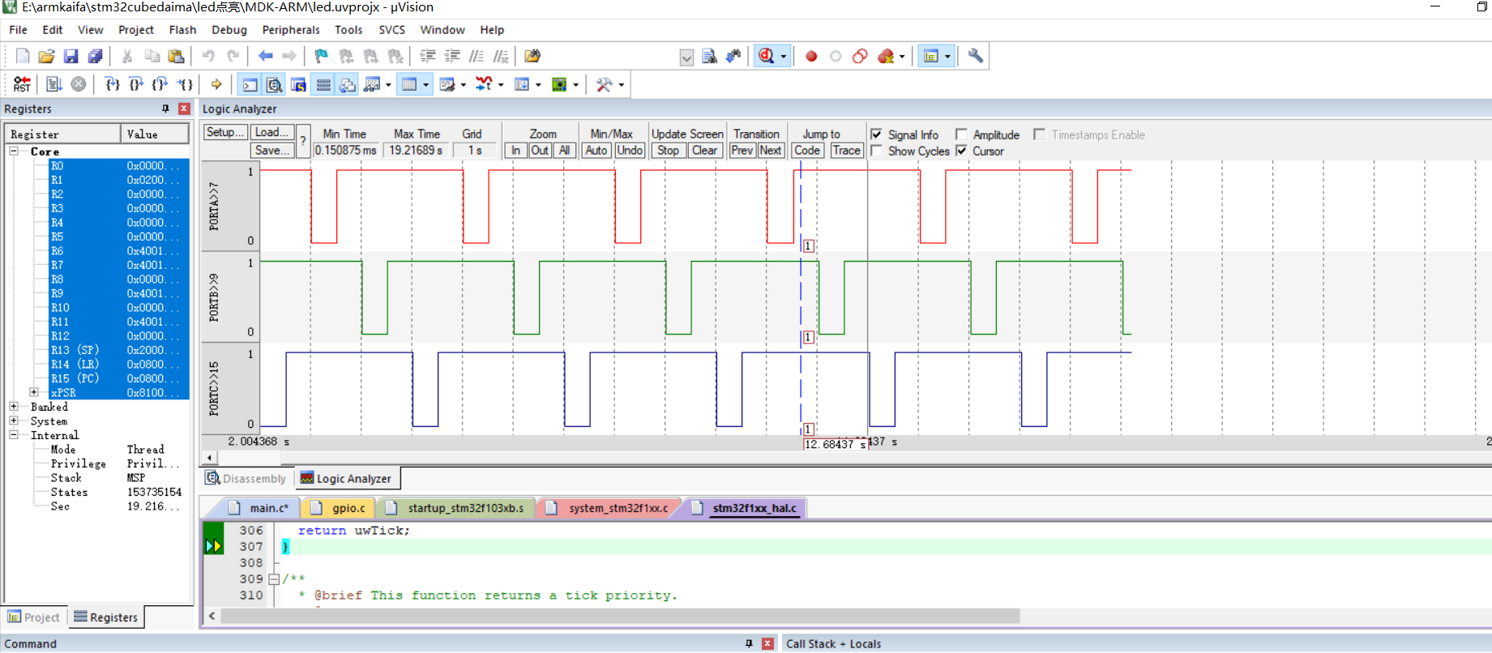Click Disable All Breakpoints icon
Image resolution: width=1492 pixels, height=653 pixels.
[860, 56]
